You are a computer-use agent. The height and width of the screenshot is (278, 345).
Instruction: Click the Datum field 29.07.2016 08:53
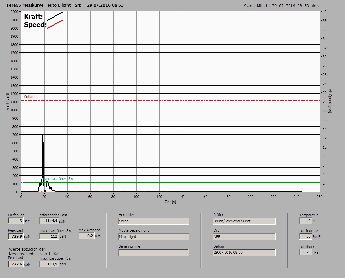(x=244, y=253)
